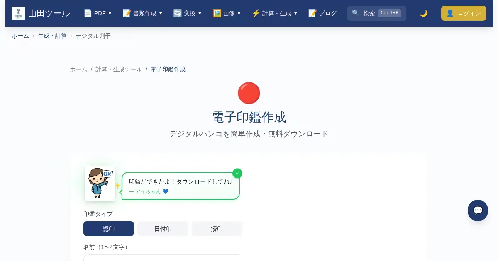The image size is (498, 261).
Task: Click the green checkmark badge on the speech bubble
Action: point(237,173)
